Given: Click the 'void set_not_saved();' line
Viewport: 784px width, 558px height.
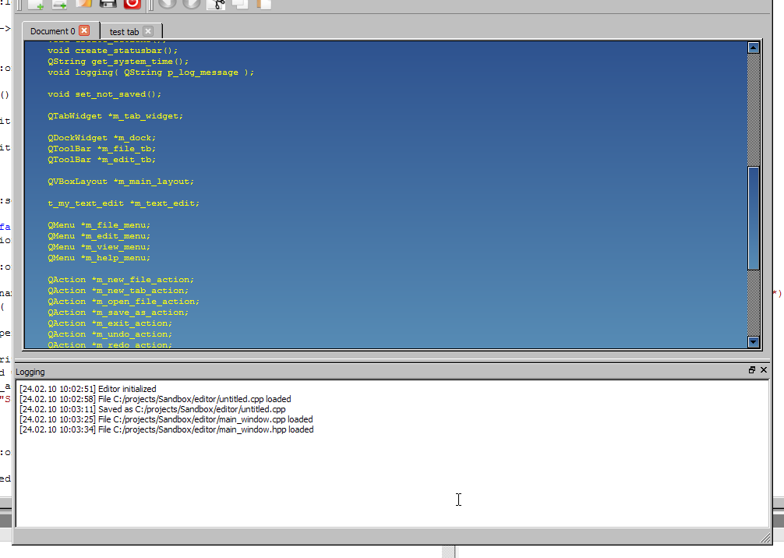Looking at the screenshot, I should click(x=104, y=94).
